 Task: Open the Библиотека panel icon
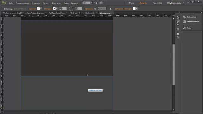click(x=184, y=17)
